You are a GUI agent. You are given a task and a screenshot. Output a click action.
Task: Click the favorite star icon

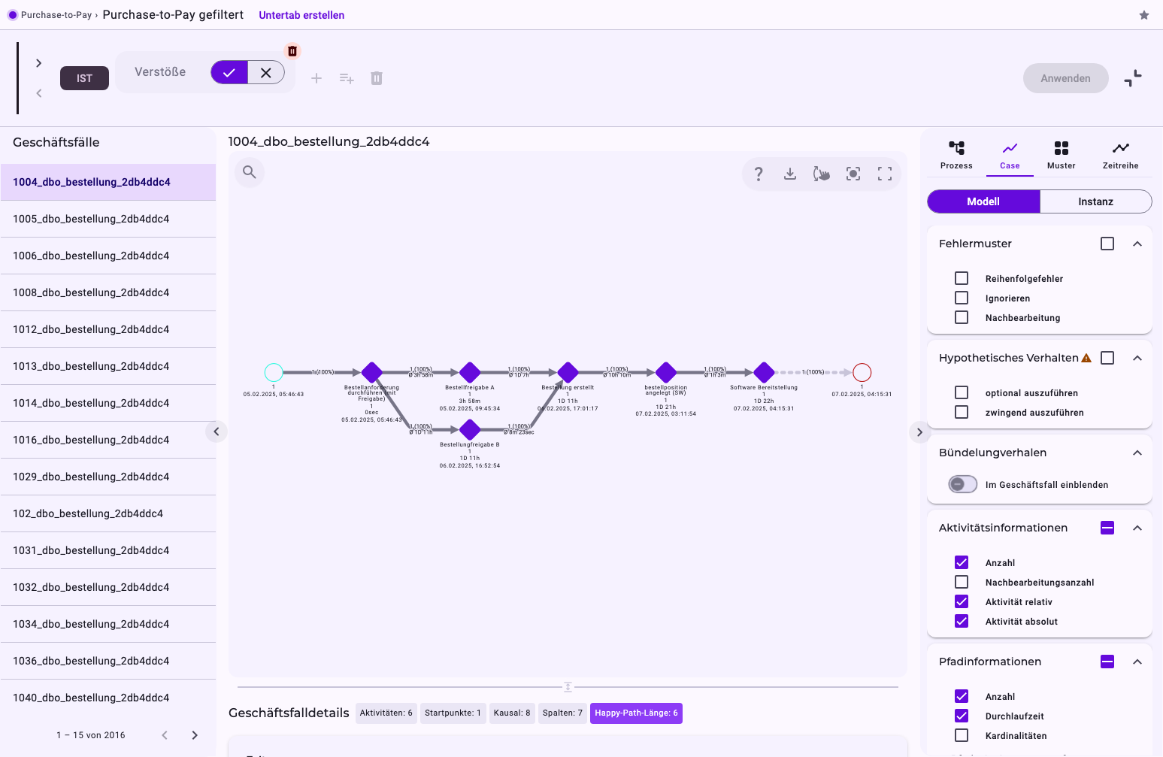click(x=1144, y=15)
